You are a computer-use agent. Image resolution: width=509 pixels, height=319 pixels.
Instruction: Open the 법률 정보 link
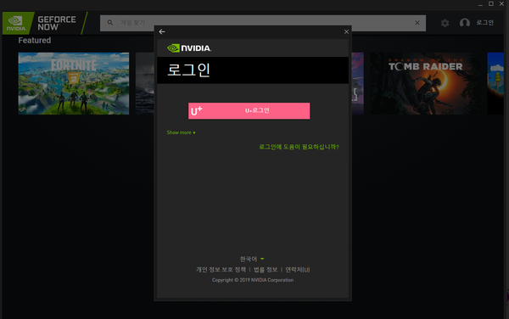(266, 270)
